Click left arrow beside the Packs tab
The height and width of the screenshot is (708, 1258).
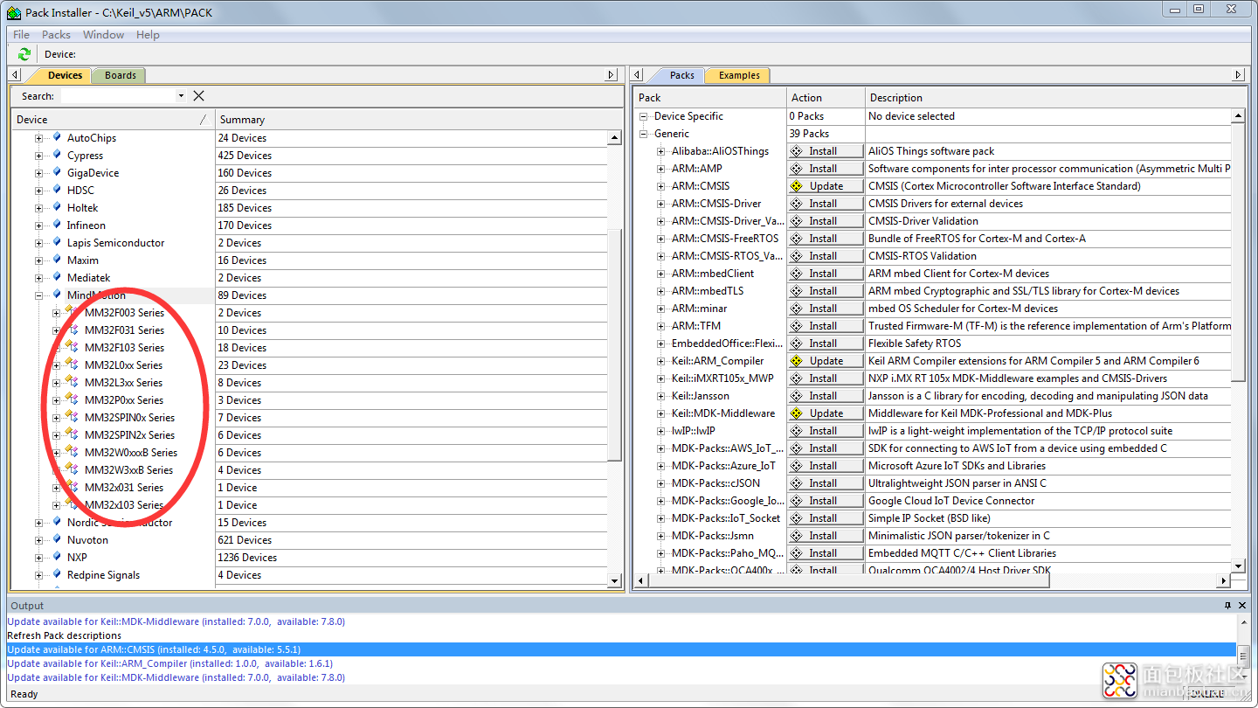tap(638, 75)
